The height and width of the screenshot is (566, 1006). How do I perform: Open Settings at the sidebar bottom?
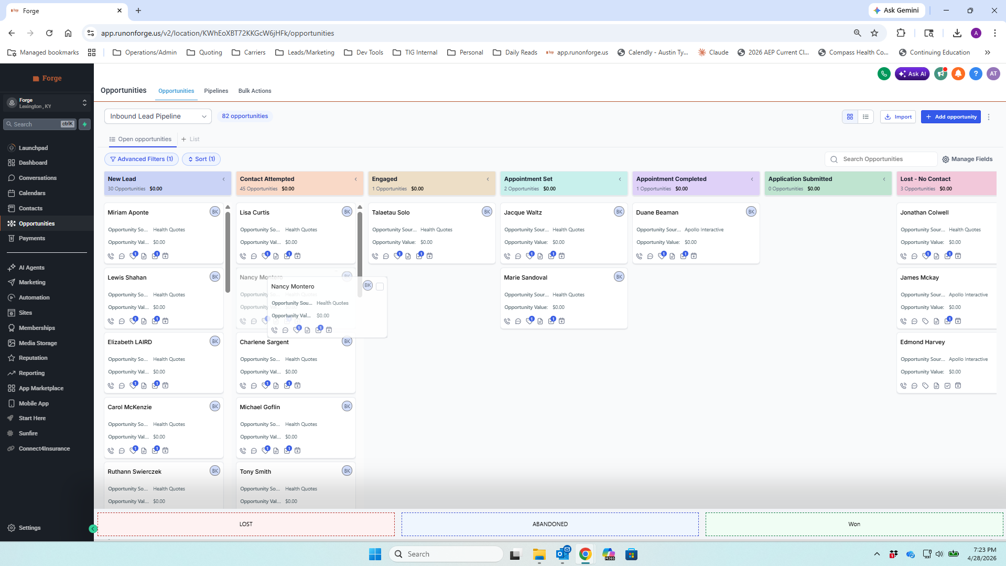[29, 528]
